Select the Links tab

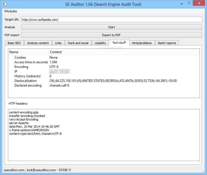[x=58, y=43]
